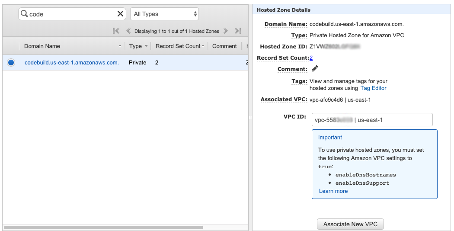The image size is (454, 231).
Task: Open codebuild.us-east-1.amazonaws.com. link in the table
Action: pos(71,63)
